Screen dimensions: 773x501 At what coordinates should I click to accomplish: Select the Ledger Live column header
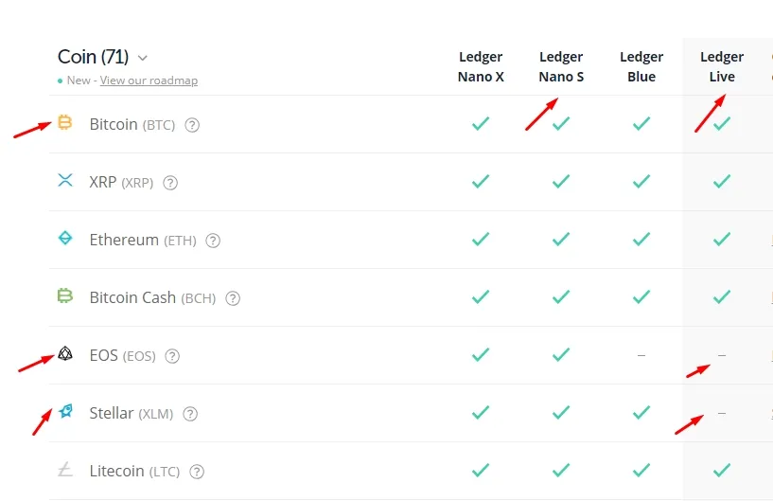[x=722, y=66]
